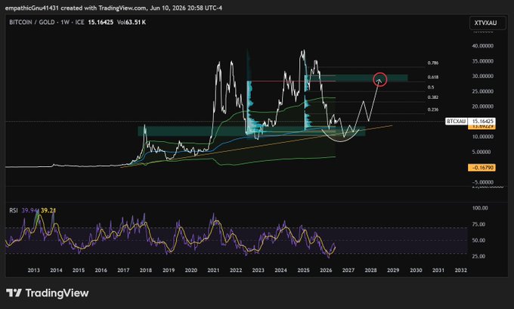The image size is (514, 309).
Task: Click the 2031 year on time axis
Action: [x=438, y=270]
